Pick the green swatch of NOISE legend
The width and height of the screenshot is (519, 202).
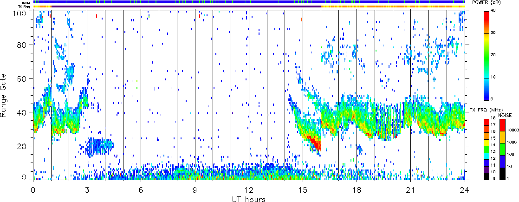(x=502, y=150)
